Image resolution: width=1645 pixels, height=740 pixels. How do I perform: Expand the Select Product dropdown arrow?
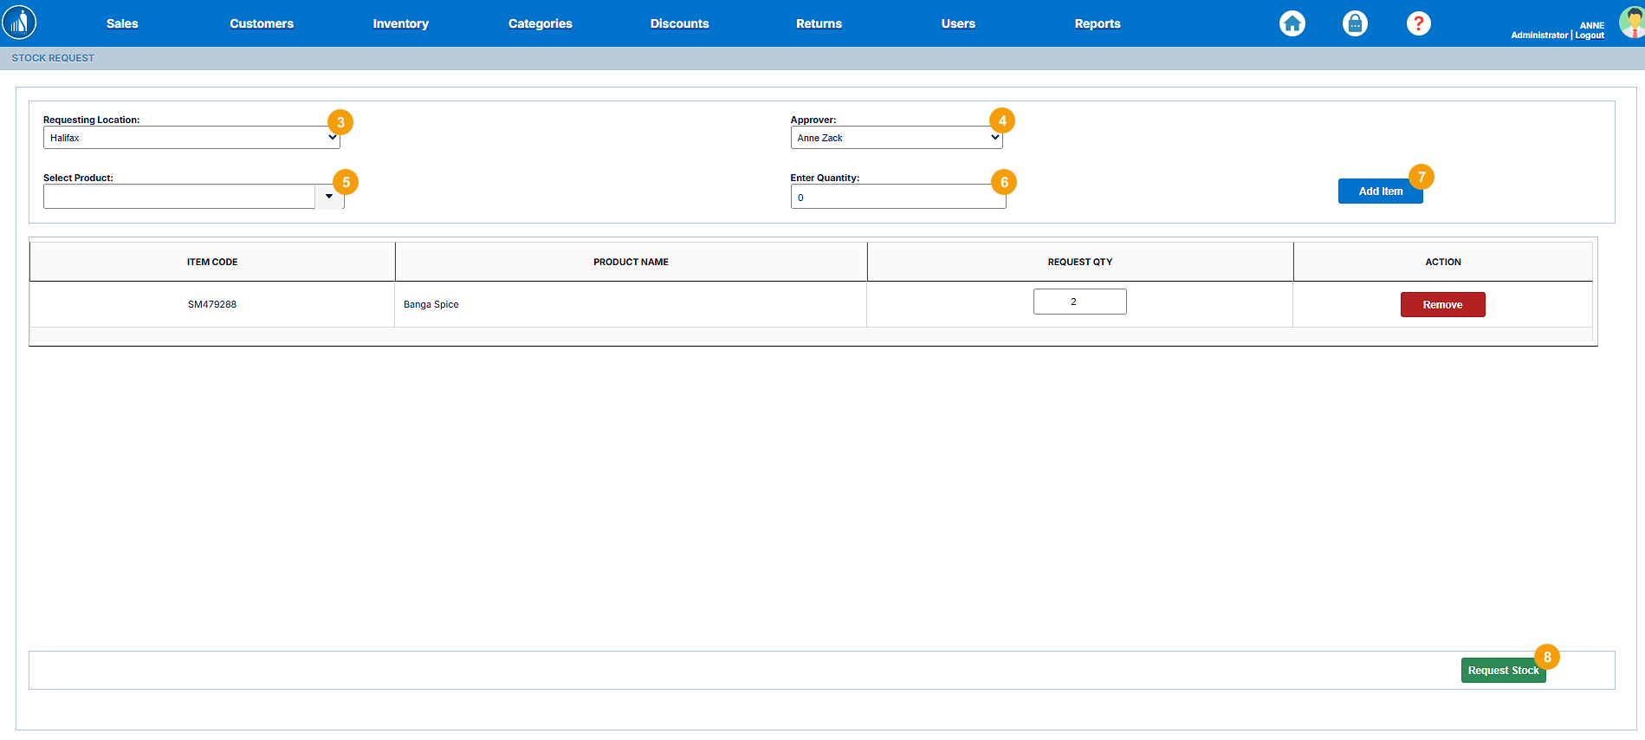tap(329, 197)
